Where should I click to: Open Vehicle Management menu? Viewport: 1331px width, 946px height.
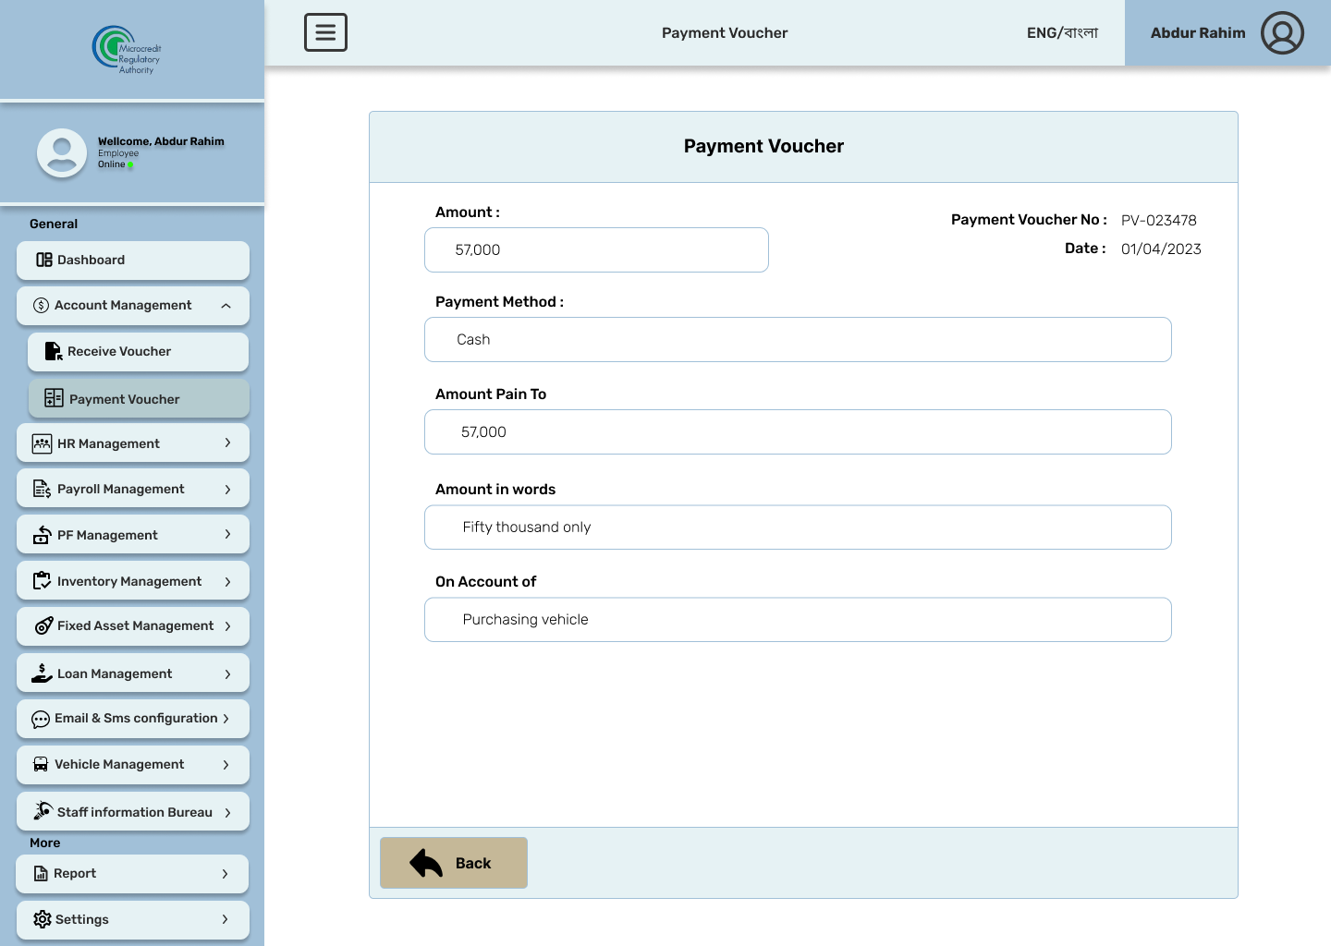pos(133,764)
